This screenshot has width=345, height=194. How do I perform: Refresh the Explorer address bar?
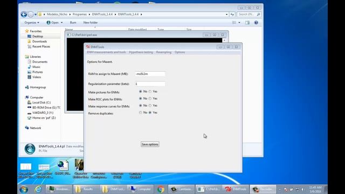[x=232, y=15]
